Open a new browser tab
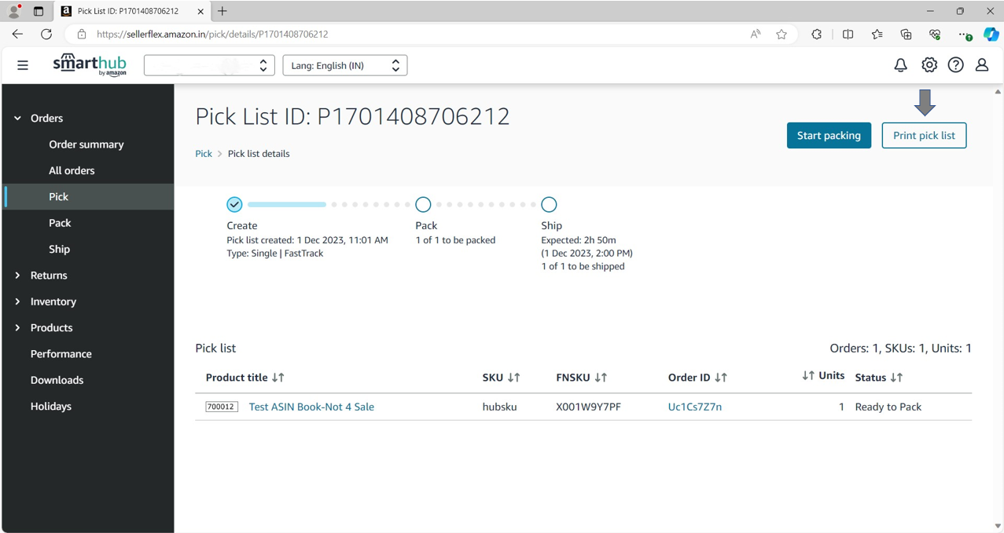Image resolution: width=1004 pixels, height=533 pixels. (222, 11)
